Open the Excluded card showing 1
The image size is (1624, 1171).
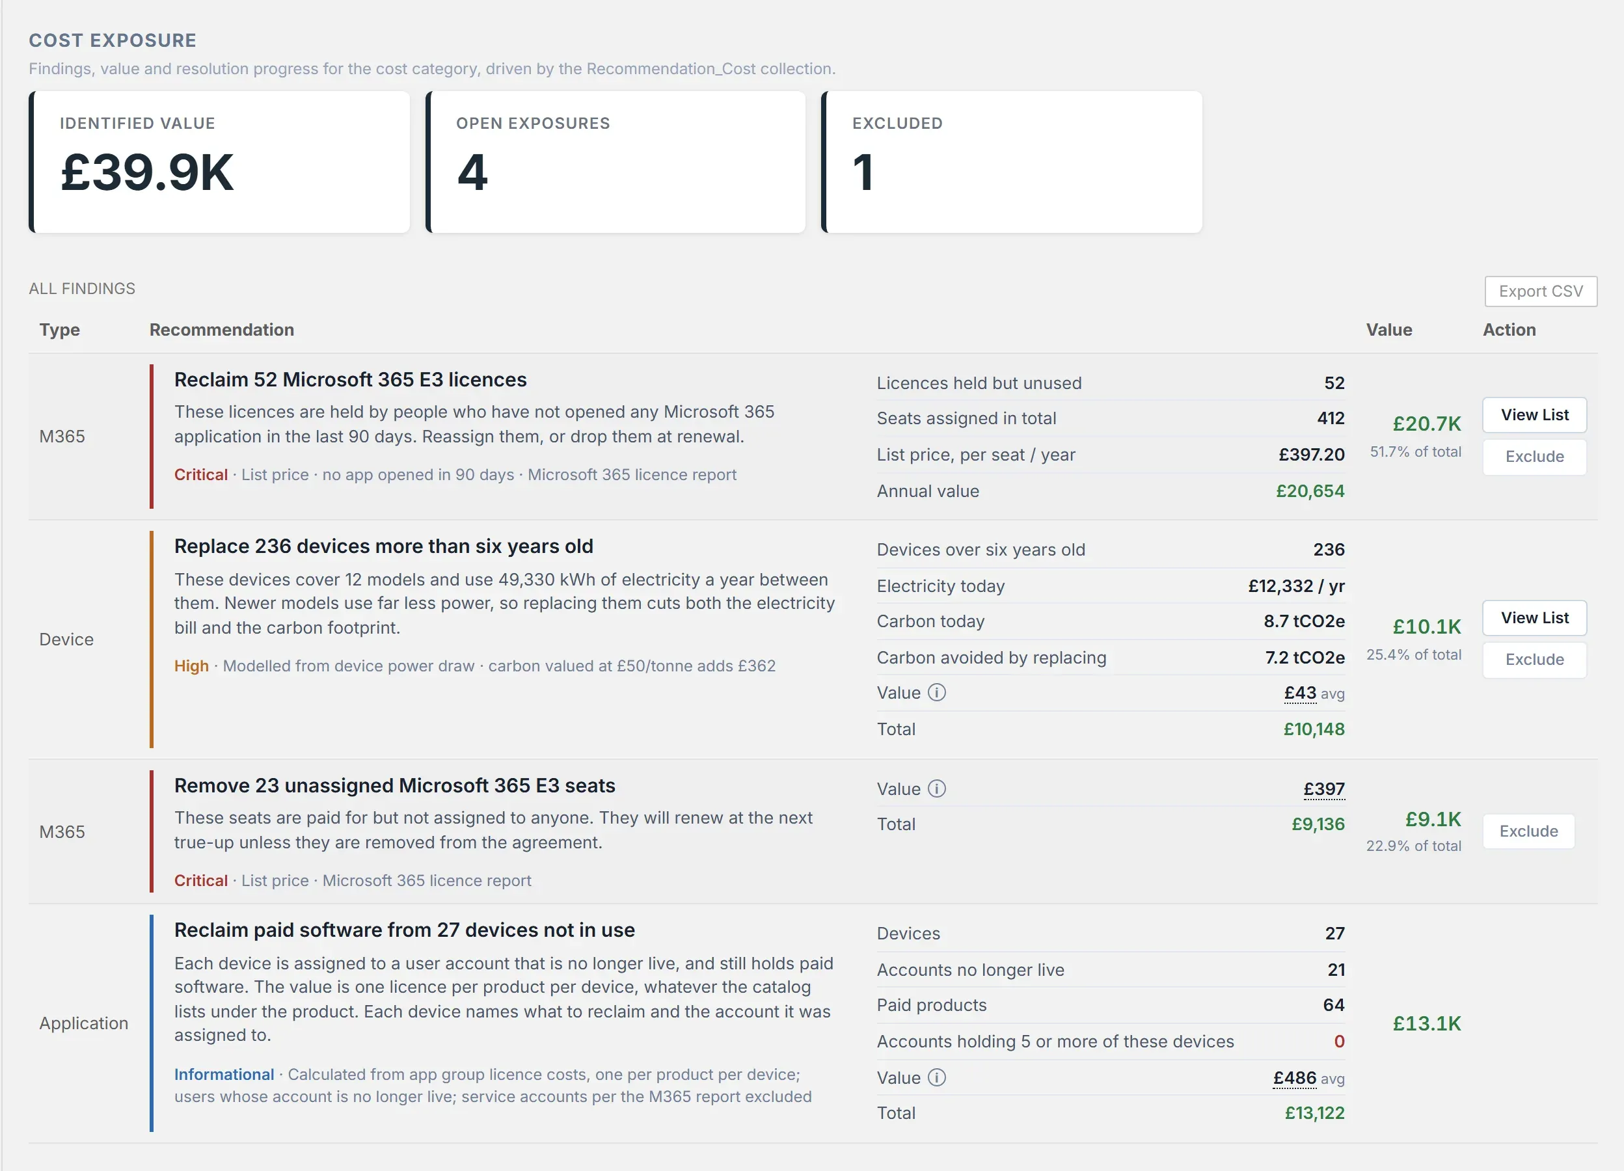tap(1011, 162)
